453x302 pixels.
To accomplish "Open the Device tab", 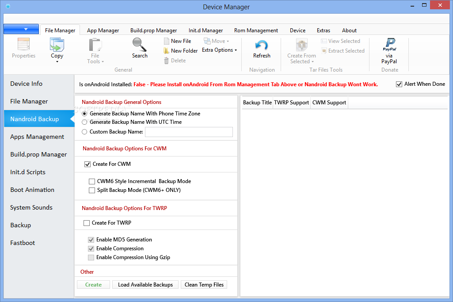I will 297,31.
